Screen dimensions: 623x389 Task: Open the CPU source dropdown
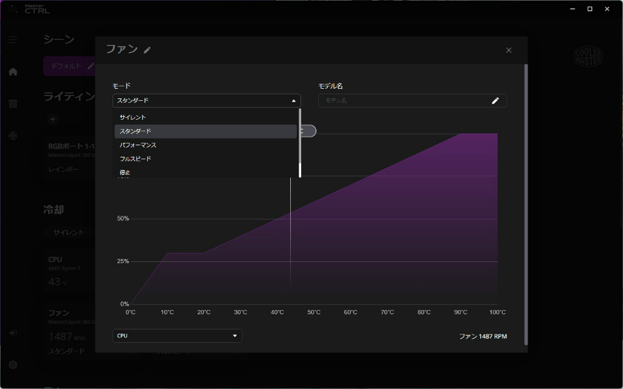click(177, 336)
